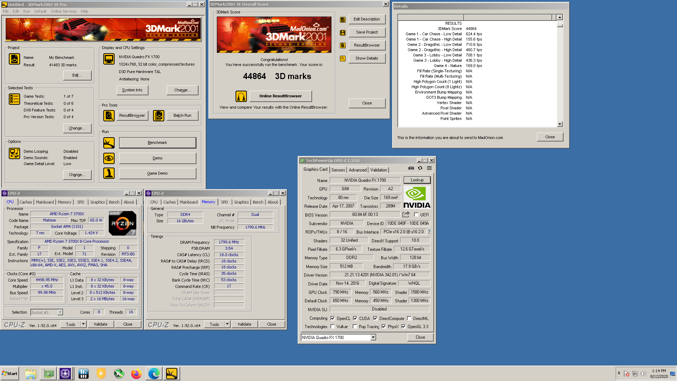Screen dimensions: 677x381
Task: Click the Selected Tests checklist icon
Action: pyautogui.click(x=14, y=99)
